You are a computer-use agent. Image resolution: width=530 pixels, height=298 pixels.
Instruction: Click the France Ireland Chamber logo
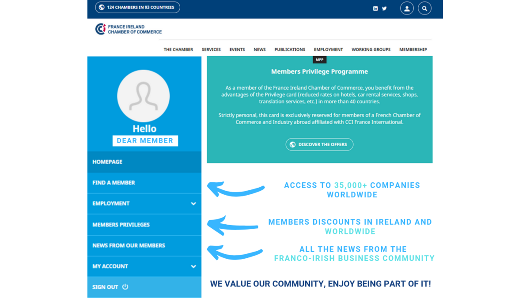click(x=129, y=29)
